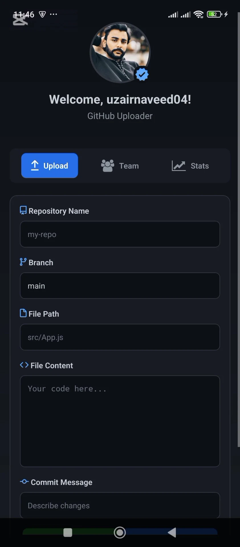Click the commit node icon
Screen dimensions: 240x547
(24, 481)
